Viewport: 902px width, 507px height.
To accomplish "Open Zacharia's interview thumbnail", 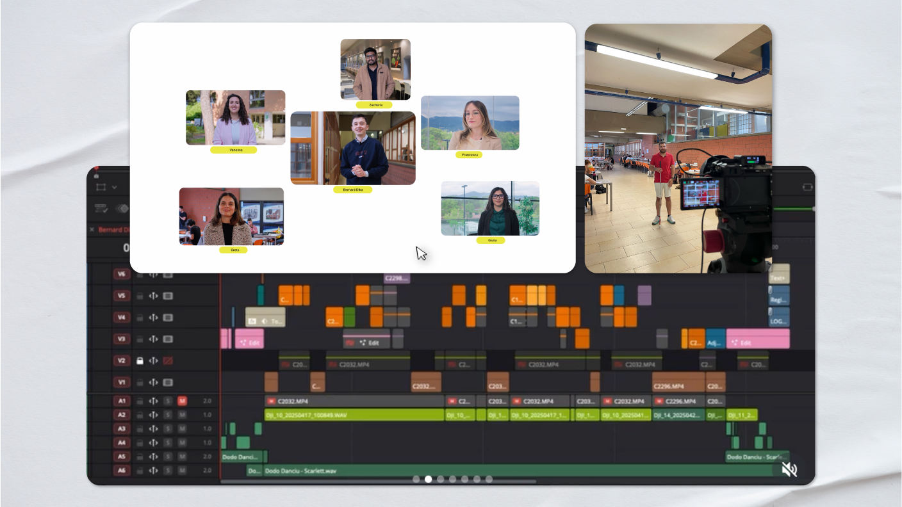I will point(375,70).
